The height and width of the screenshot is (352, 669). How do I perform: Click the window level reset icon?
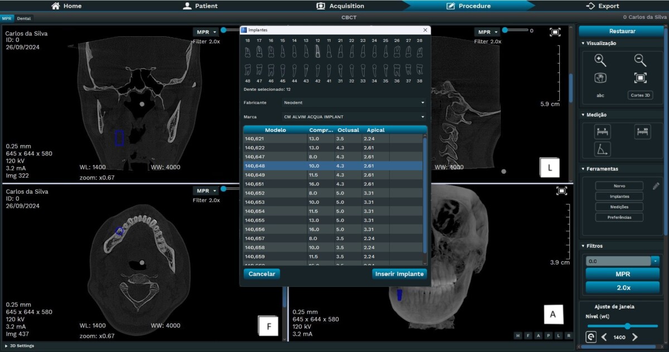coord(591,337)
